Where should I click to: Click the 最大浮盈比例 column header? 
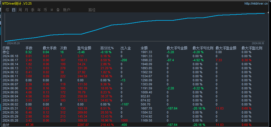point(252,48)
